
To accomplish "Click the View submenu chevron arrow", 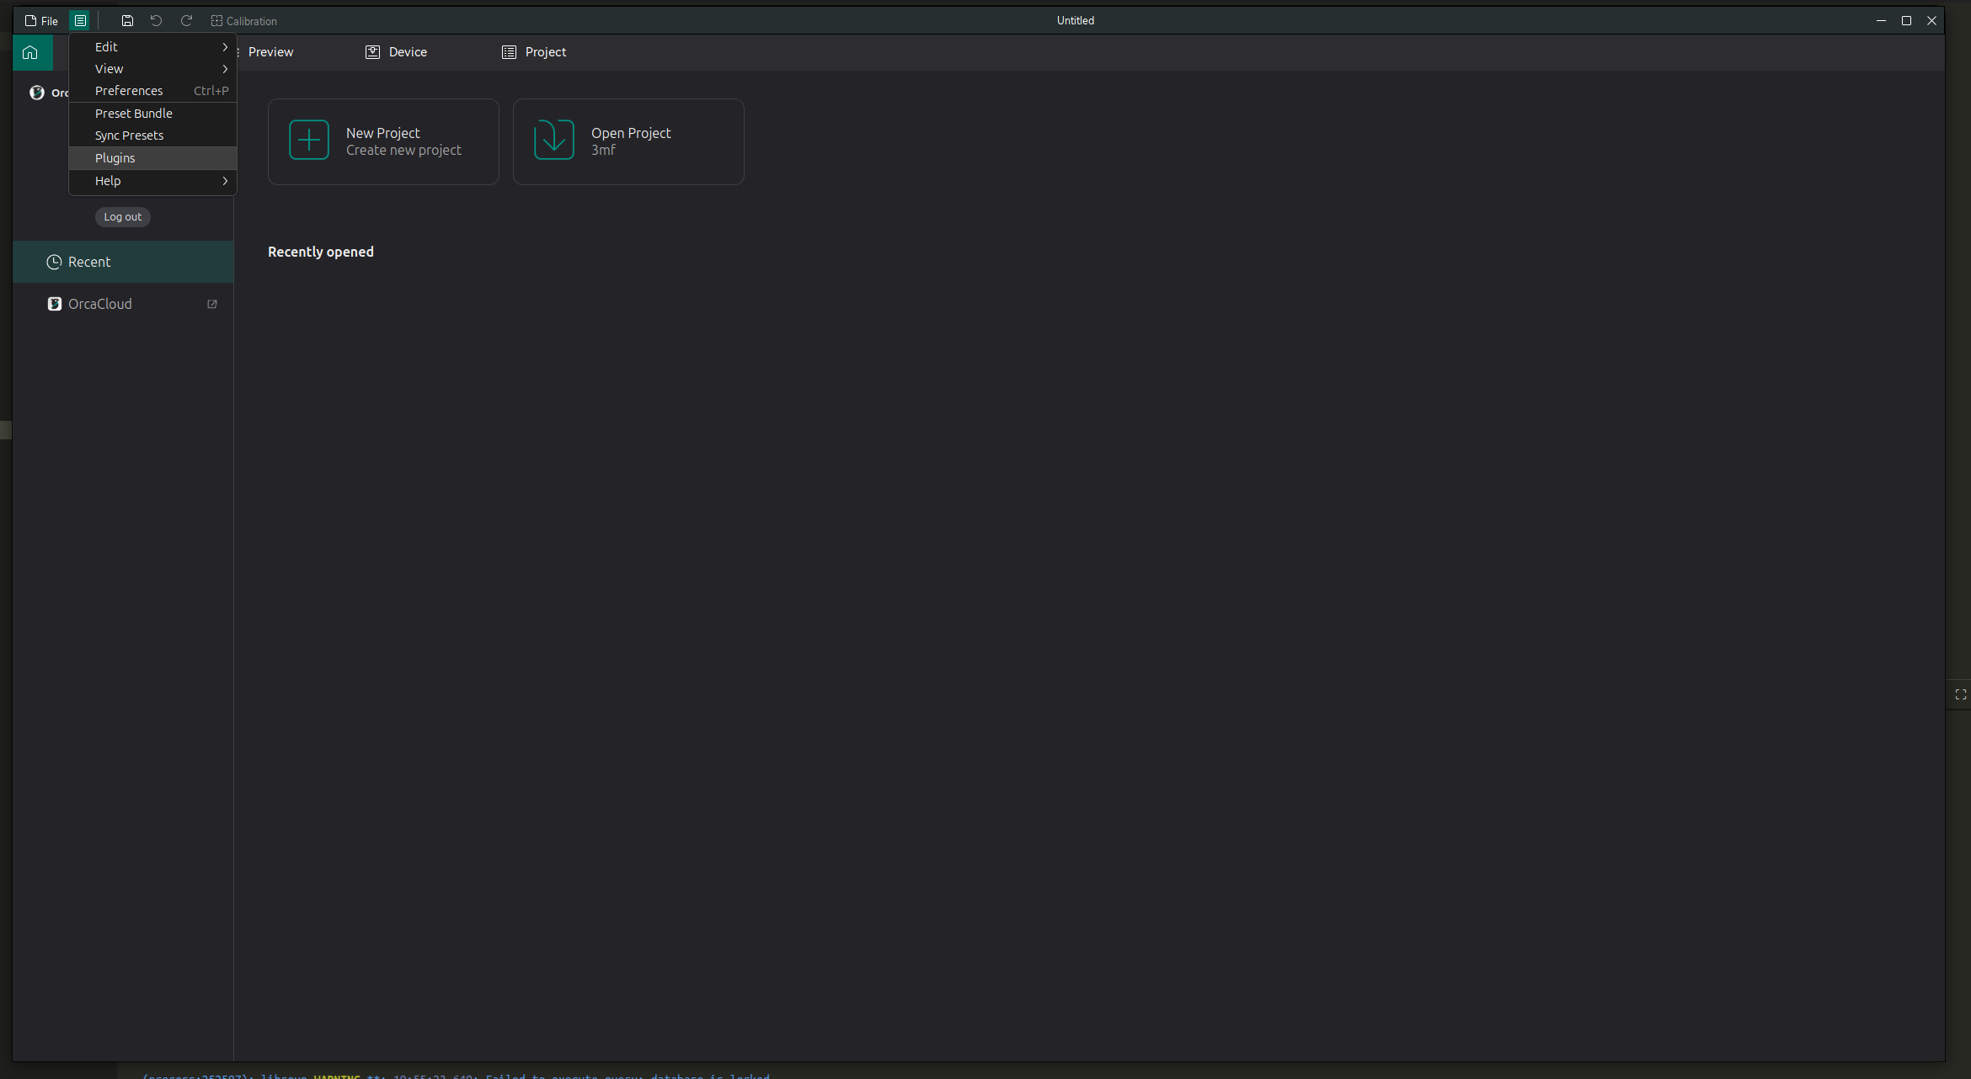I will [x=225, y=68].
